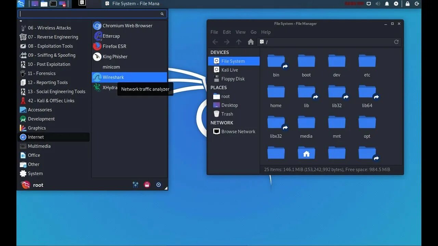Select File System under Devices

coord(234,61)
